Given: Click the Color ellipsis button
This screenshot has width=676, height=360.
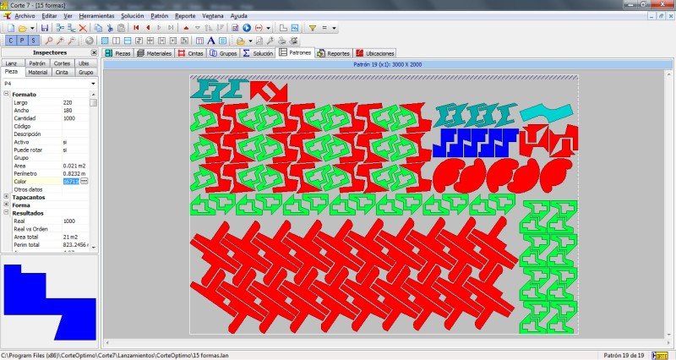Looking at the screenshot, I should tap(84, 181).
